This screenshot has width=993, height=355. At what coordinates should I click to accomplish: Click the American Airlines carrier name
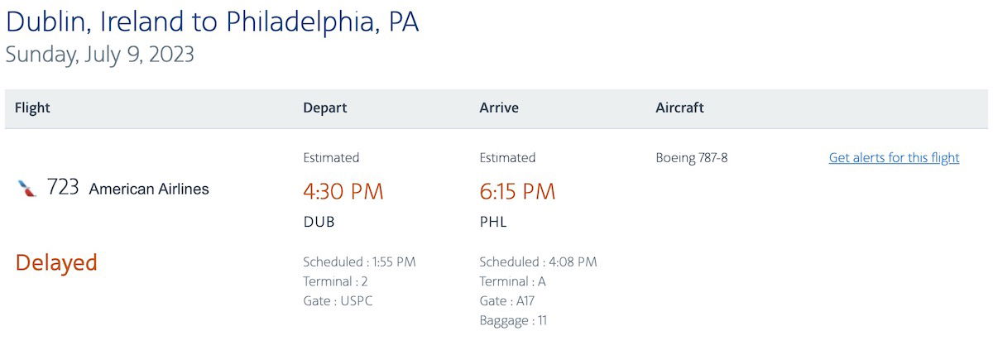point(149,189)
